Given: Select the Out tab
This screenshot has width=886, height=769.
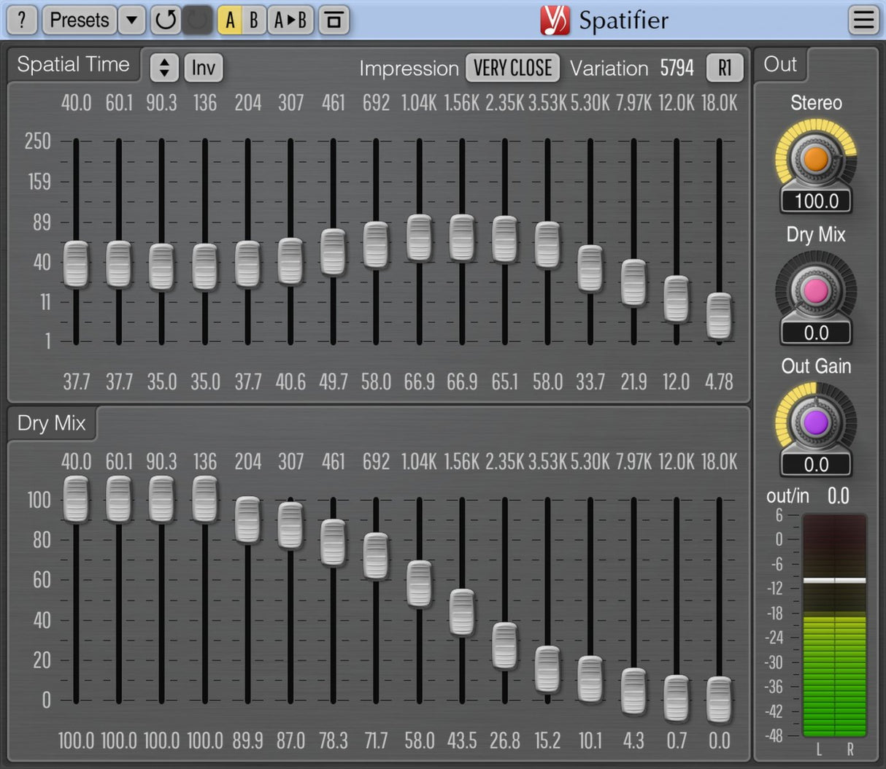Looking at the screenshot, I should click(779, 64).
